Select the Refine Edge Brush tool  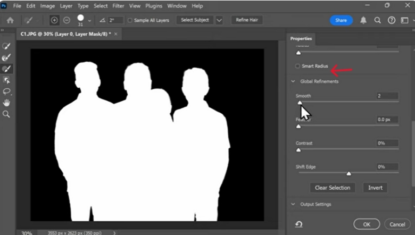coord(6,57)
